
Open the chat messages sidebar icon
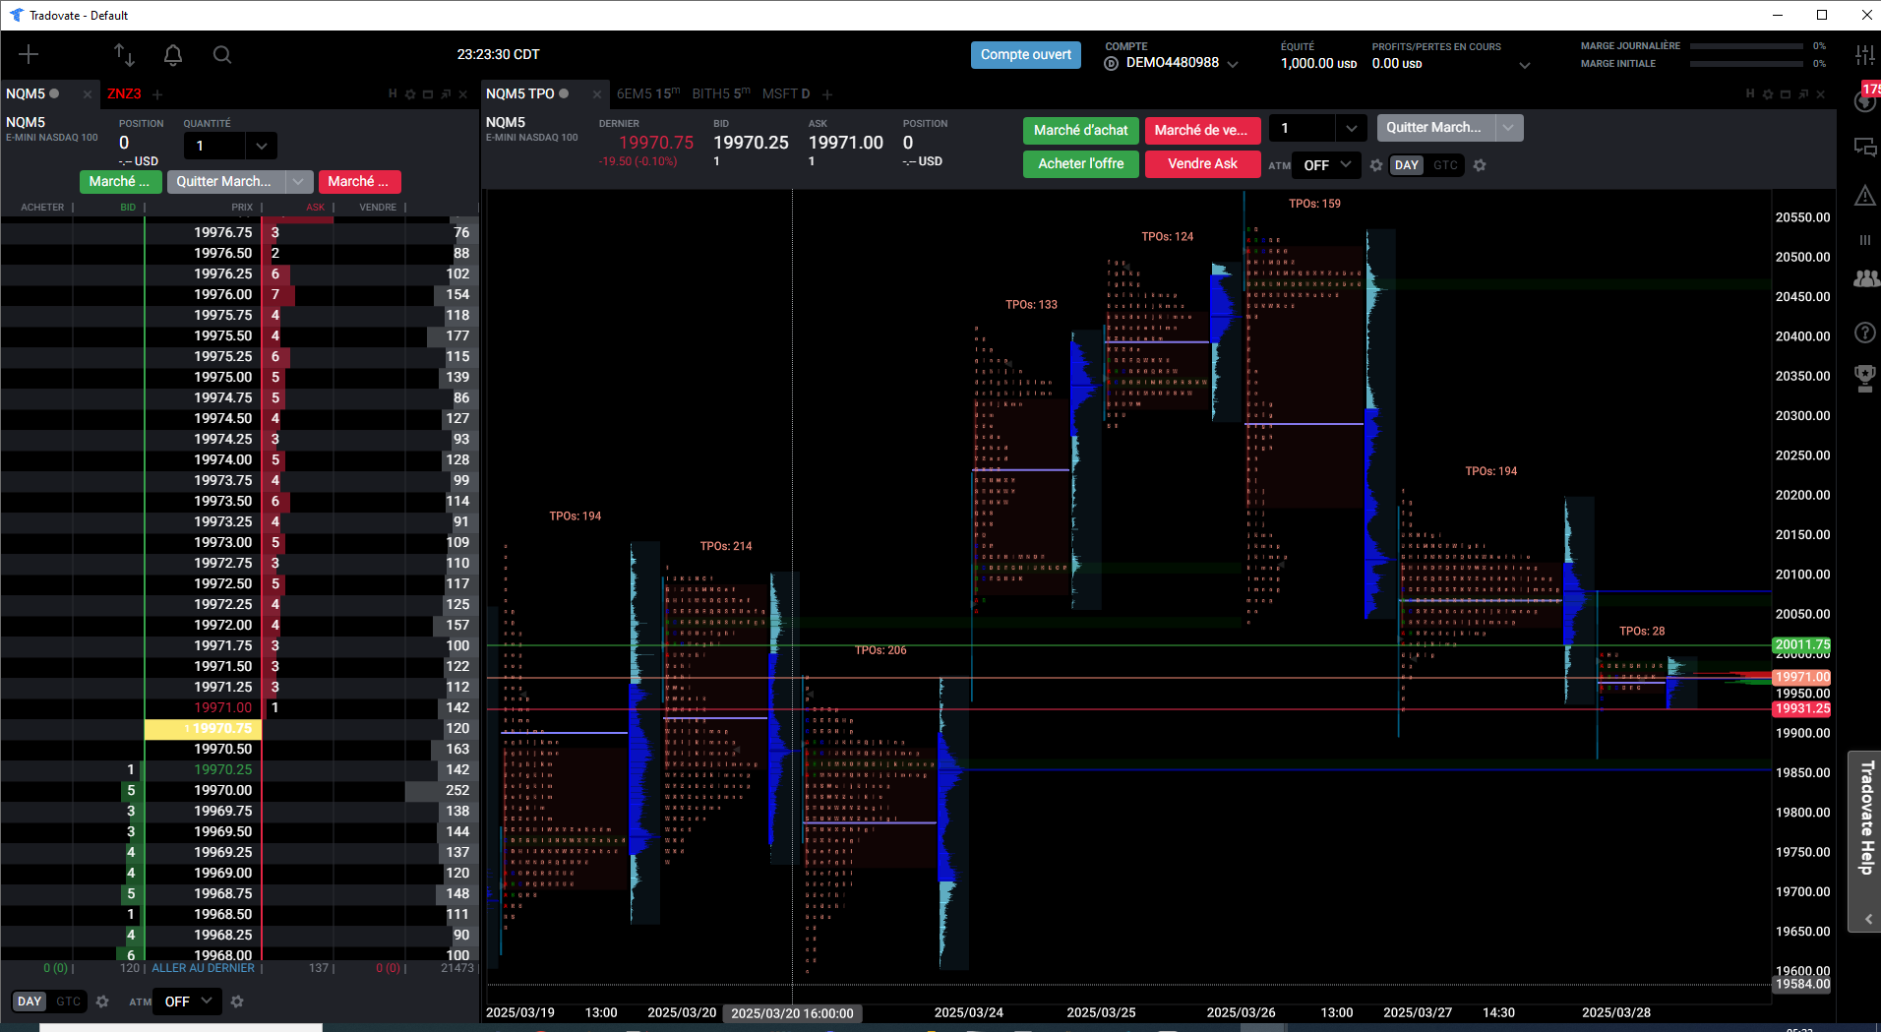point(1864,148)
